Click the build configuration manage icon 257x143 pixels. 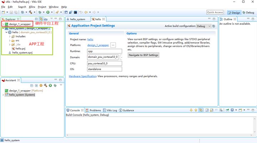(x=213, y=26)
